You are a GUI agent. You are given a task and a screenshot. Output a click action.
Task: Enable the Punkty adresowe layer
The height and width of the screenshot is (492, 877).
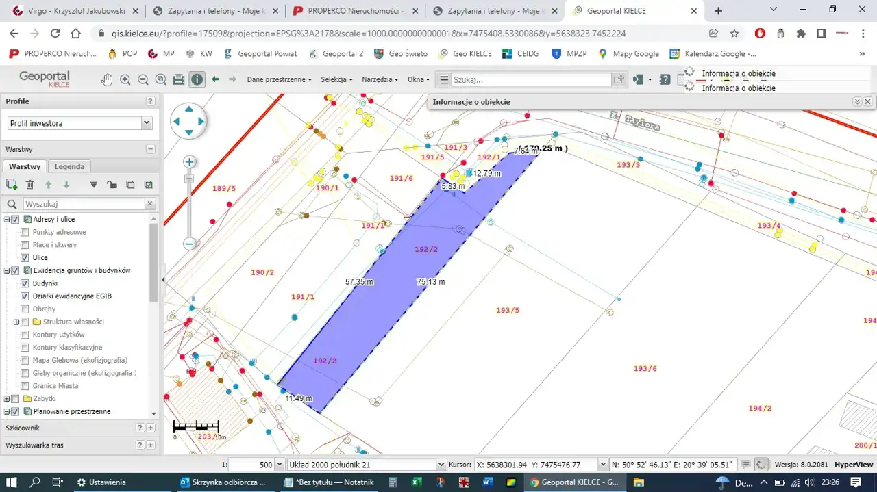[x=25, y=232]
